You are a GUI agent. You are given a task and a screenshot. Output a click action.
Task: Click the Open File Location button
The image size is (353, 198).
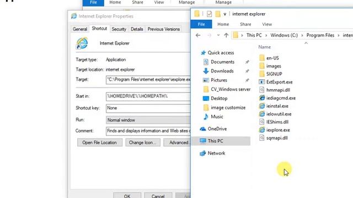pyautogui.click(x=99, y=142)
